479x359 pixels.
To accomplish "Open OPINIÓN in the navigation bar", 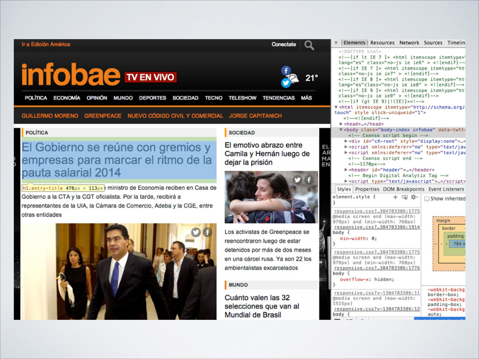I will (96, 98).
